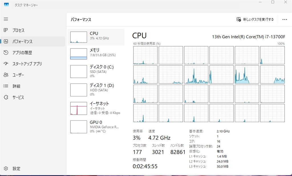Click 新しいタスクを実行する button
The width and height of the screenshot is (292, 176).
tap(255, 19)
